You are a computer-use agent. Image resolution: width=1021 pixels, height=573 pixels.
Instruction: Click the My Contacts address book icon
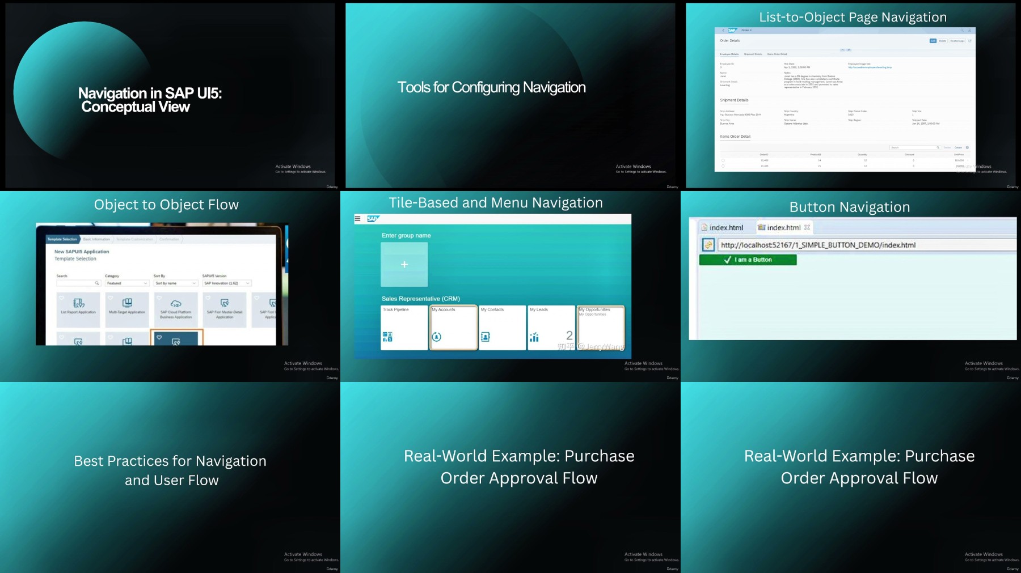coord(485,337)
